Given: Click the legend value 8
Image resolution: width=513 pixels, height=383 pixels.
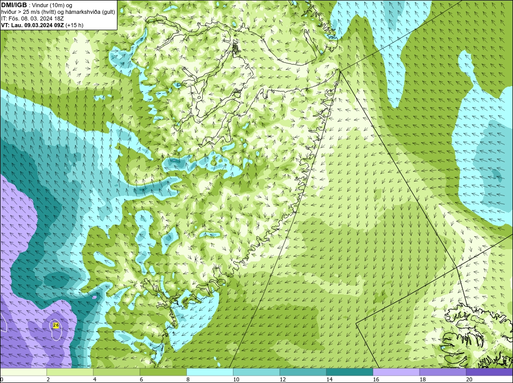Looking at the screenshot, I should point(188,379).
